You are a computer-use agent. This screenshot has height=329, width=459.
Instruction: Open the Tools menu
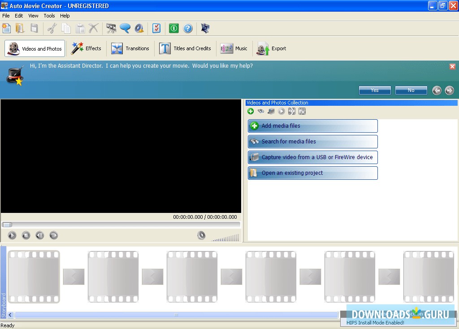(49, 15)
